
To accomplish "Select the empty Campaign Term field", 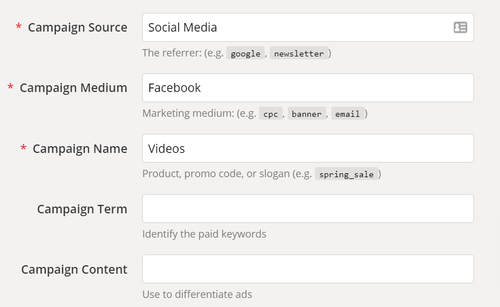I will point(308,209).
